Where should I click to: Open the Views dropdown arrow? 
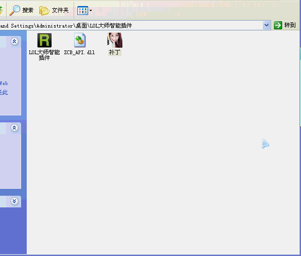(x=90, y=10)
